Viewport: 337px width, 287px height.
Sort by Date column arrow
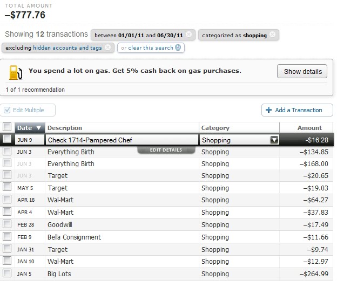pyautogui.click(x=39, y=128)
